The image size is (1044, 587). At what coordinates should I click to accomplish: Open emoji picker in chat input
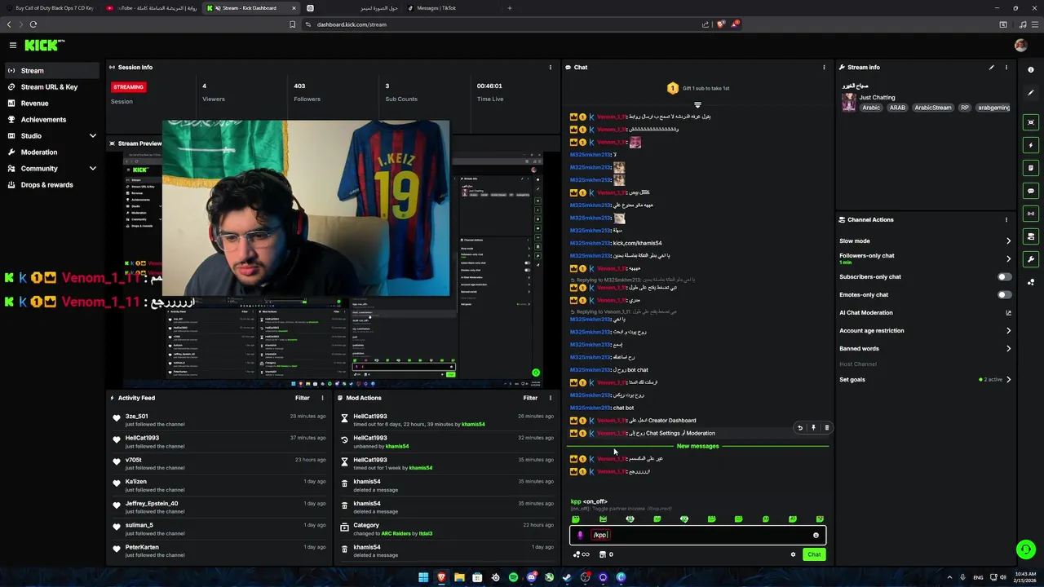point(816,536)
